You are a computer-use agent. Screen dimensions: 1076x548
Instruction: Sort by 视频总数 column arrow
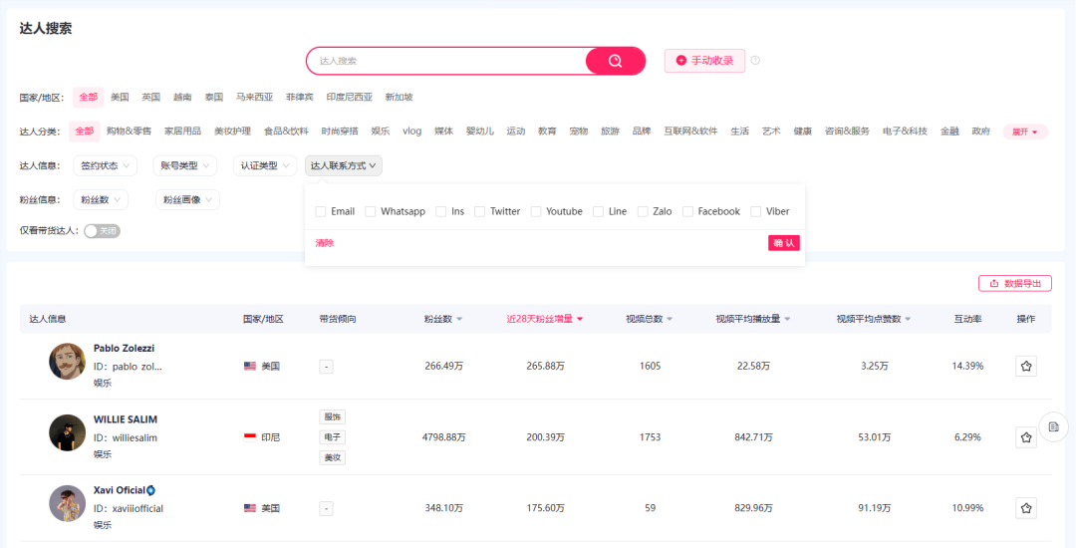[x=670, y=319]
